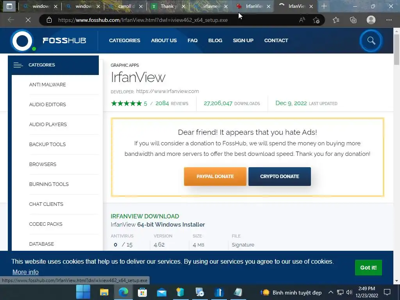Open the browser profile avatar
Viewport: 400px width, 300px height.
[x=371, y=20]
